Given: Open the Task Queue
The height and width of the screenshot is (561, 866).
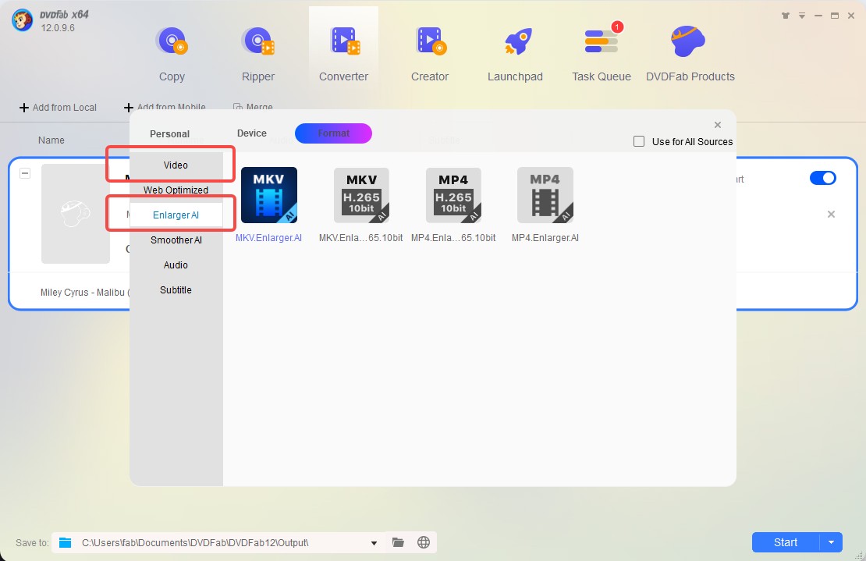Looking at the screenshot, I should click(x=602, y=53).
